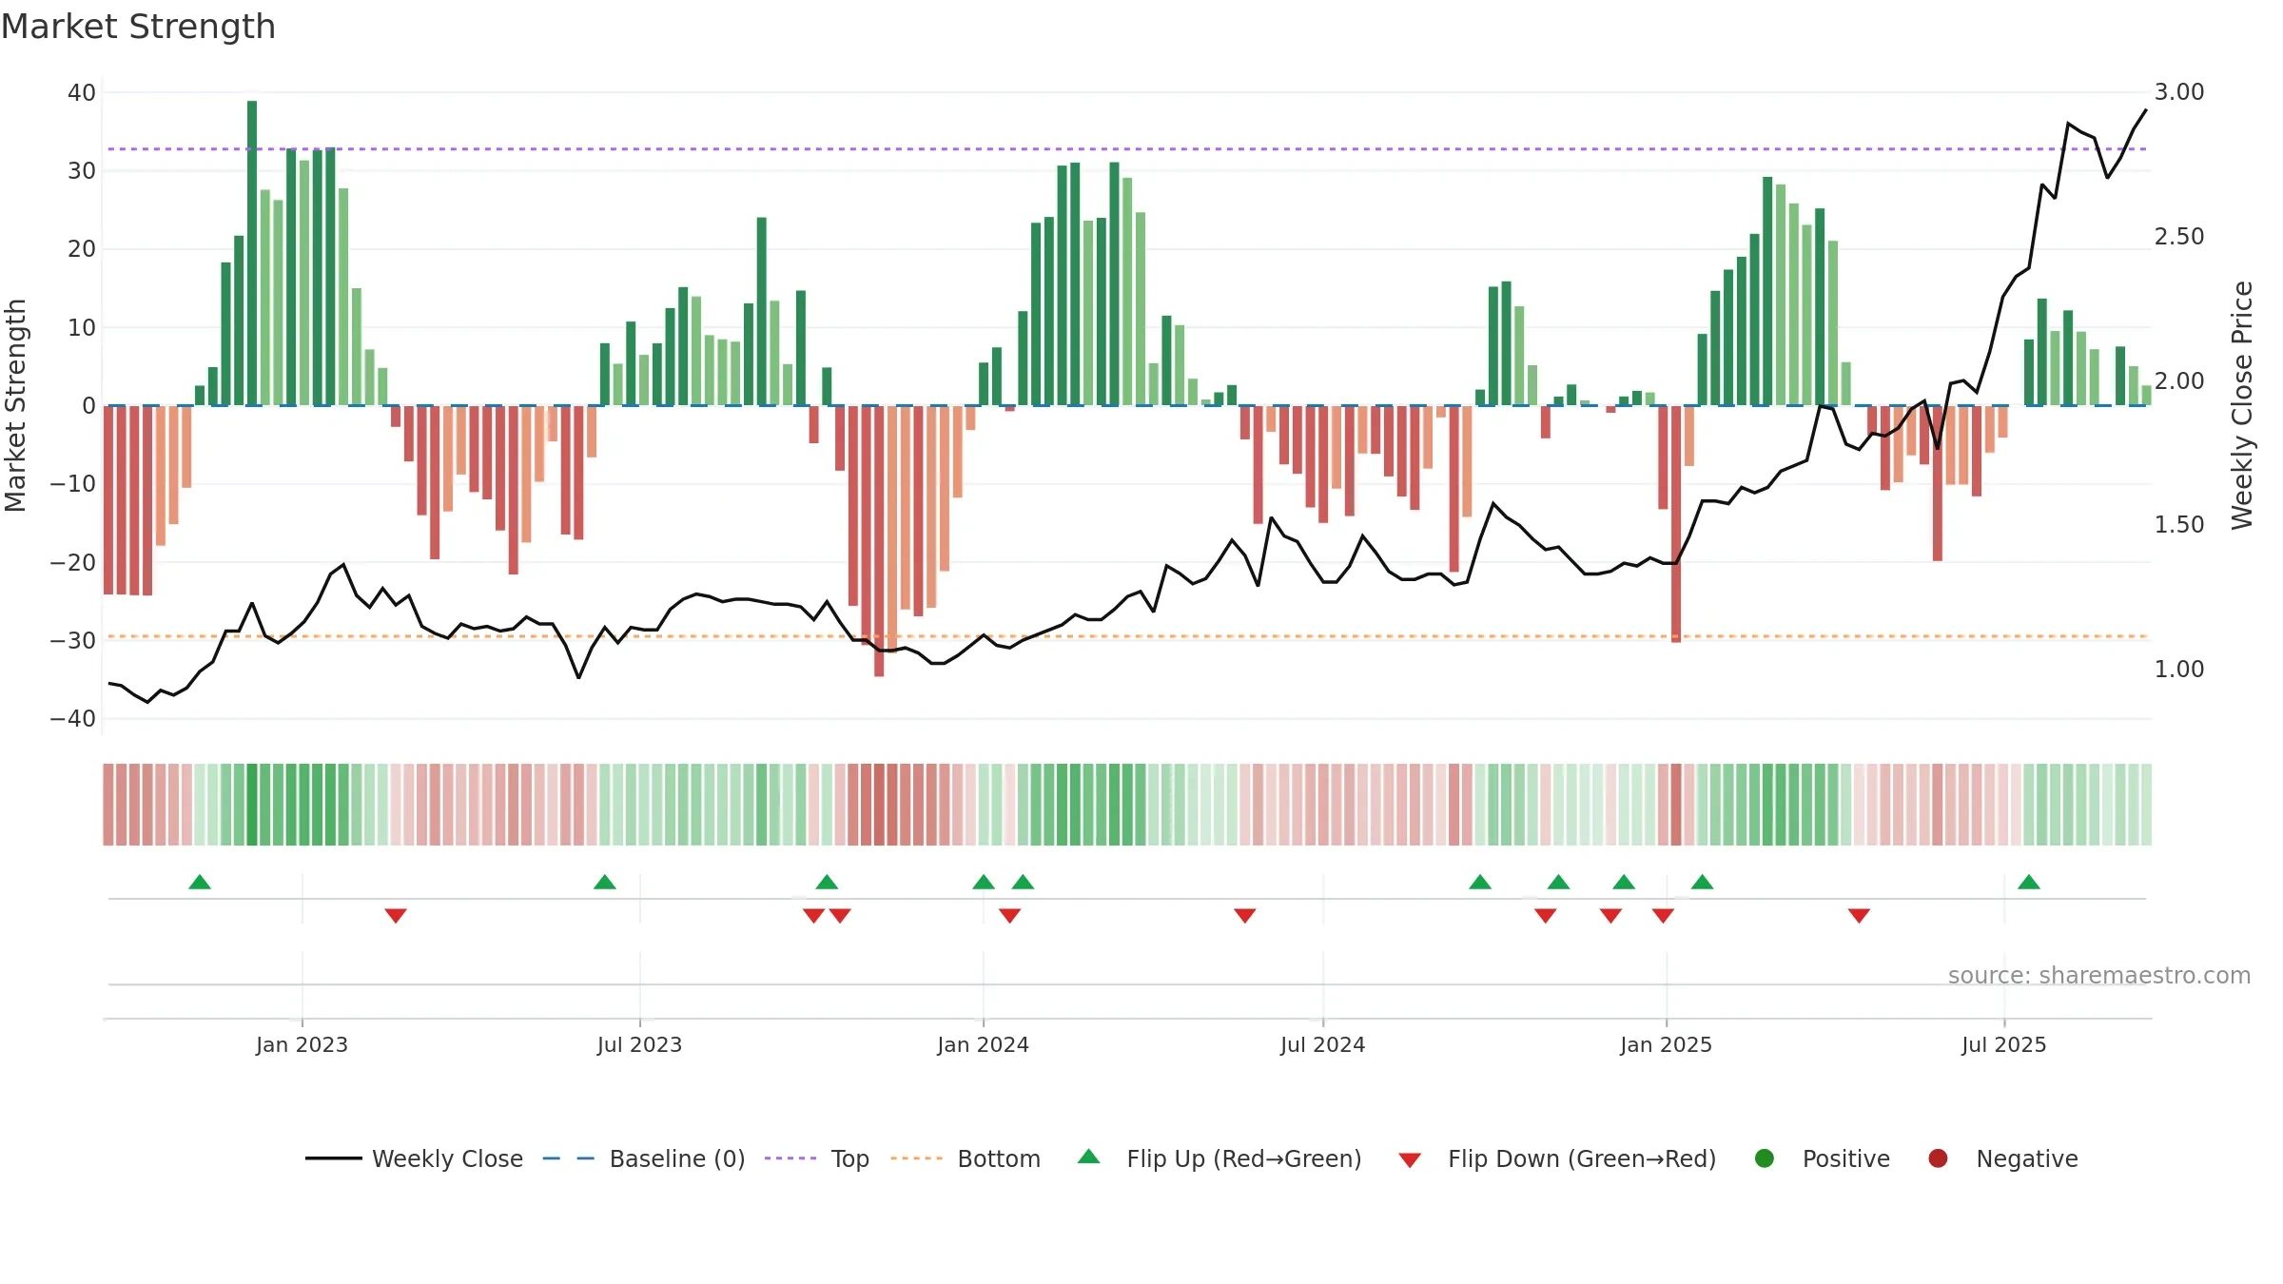Toggle the Baseline (0) legend entry

644,1158
